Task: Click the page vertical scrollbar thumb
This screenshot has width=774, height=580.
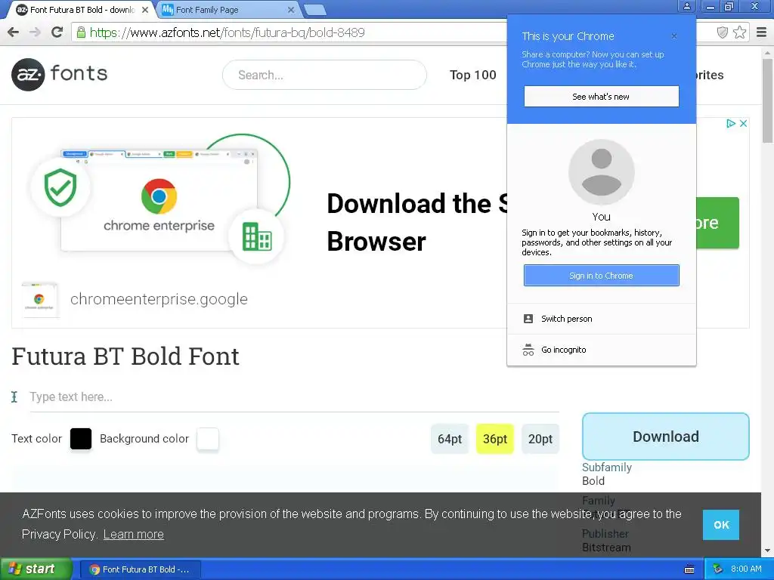Action: [768, 101]
